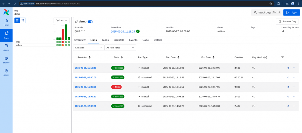Click the Trigger button

pyautogui.click(x=291, y=12)
